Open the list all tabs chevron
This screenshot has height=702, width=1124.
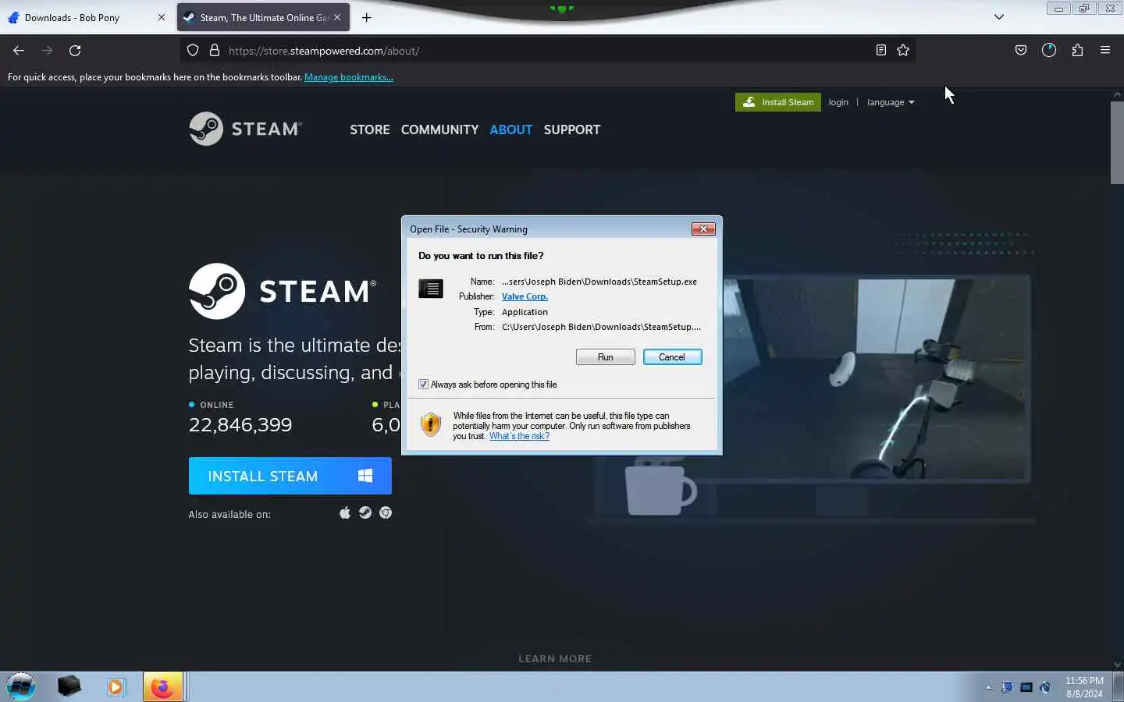pyautogui.click(x=998, y=16)
